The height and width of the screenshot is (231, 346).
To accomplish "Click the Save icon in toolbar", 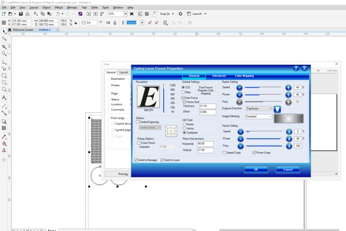I will coord(21,14).
